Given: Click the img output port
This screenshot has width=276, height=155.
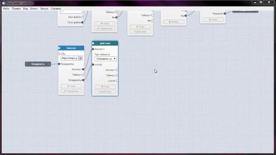Looking at the screenshot, I should pyautogui.click(x=185, y=16).
